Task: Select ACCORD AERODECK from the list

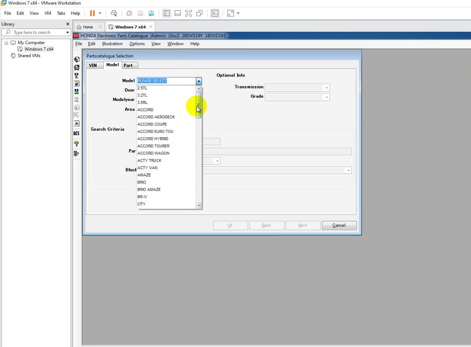Action: click(166, 117)
